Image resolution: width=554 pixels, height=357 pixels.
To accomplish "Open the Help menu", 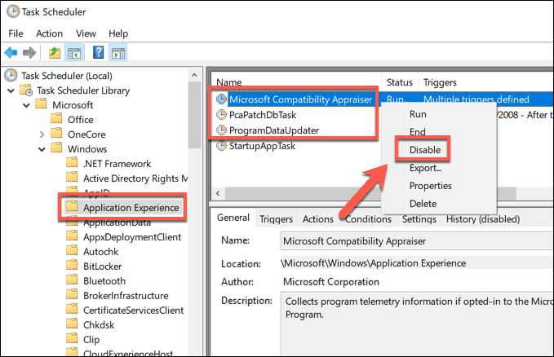I will coord(118,33).
